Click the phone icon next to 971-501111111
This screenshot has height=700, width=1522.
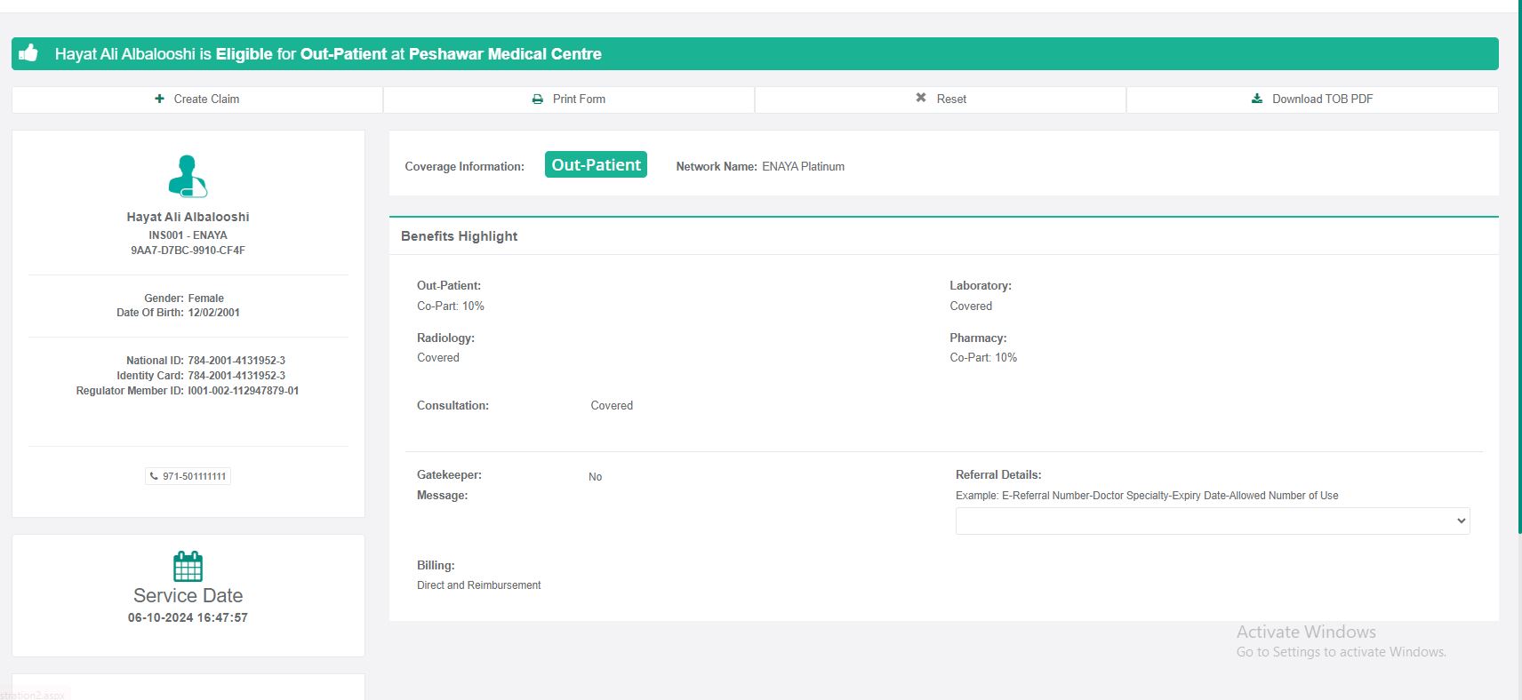[154, 476]
